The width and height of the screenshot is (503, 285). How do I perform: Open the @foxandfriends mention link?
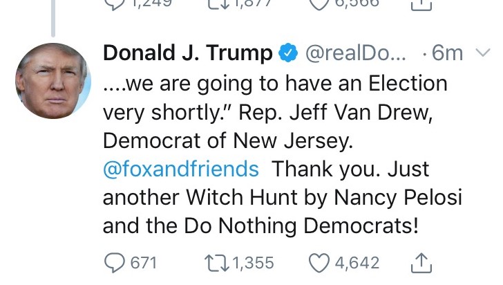pyautogui.click(x=181, y=169)
